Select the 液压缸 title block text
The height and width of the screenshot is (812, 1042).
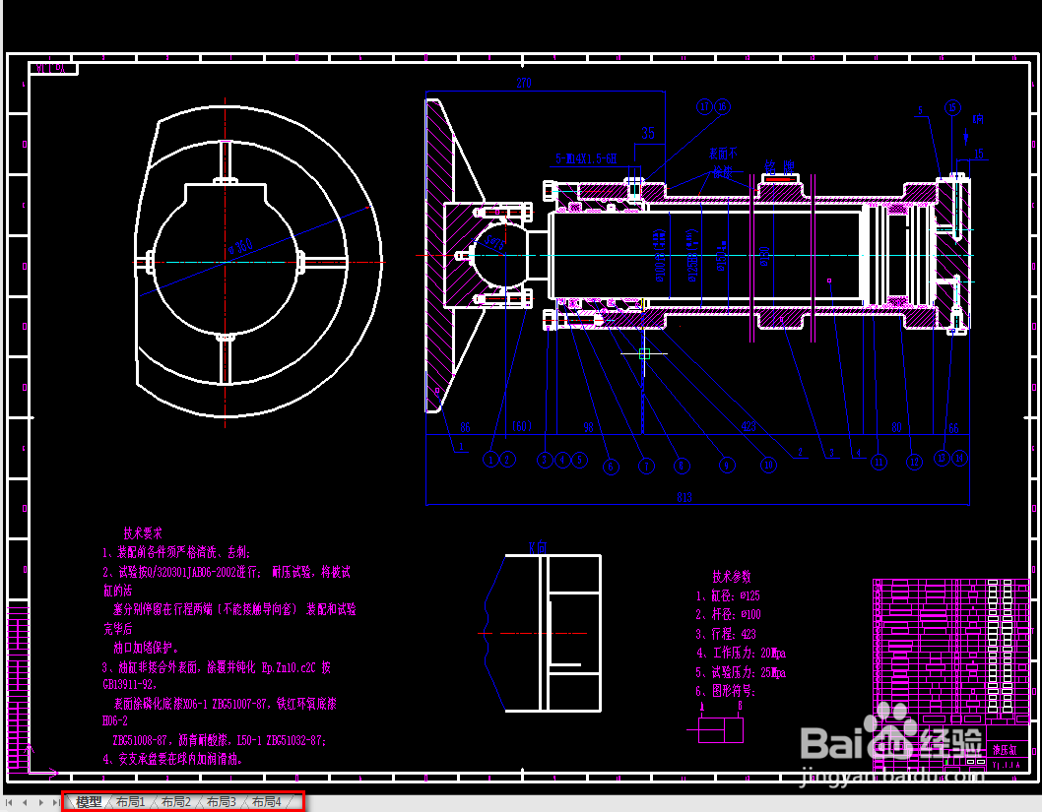coord(1005,750)
